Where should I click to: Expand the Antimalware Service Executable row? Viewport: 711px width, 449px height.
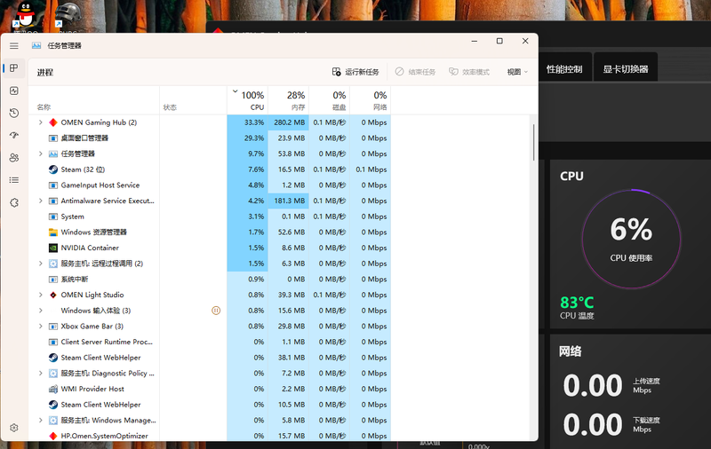point(40,201)
